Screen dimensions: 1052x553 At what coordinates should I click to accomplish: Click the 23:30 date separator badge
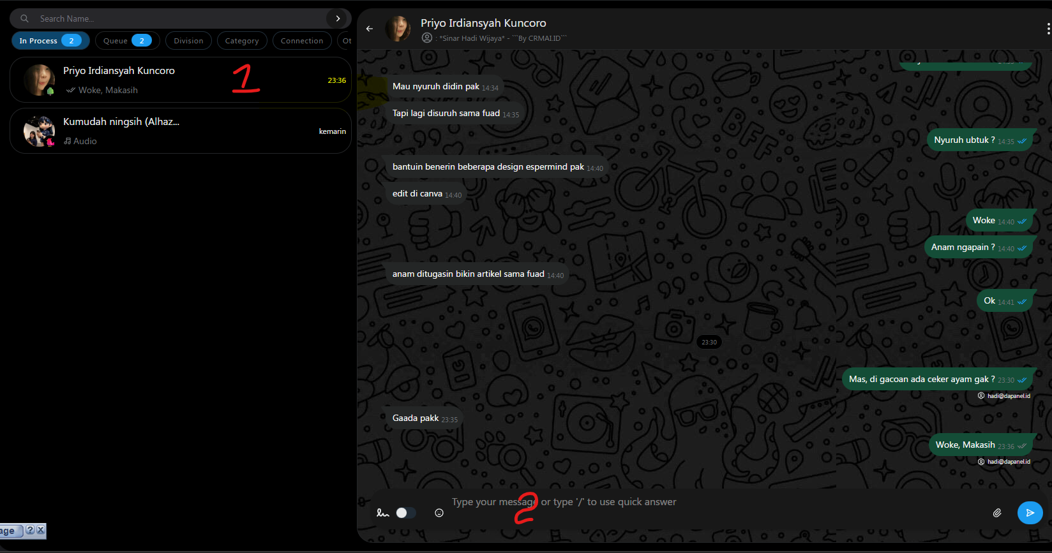pyautogui.click(x=709, y=343)
